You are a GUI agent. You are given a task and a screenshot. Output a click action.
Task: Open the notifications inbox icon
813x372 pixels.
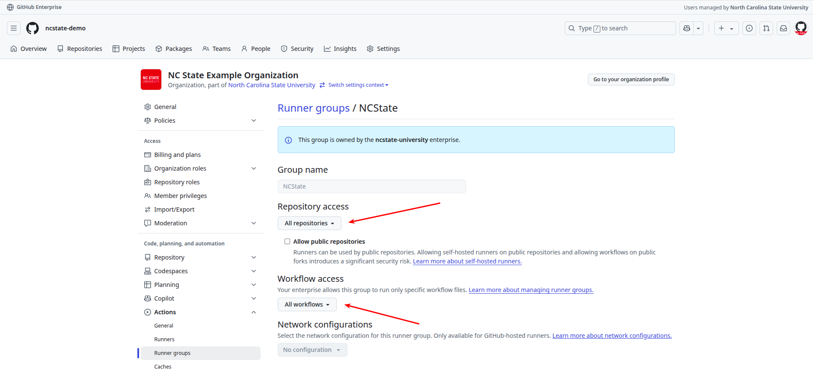(x=783, y=28)
